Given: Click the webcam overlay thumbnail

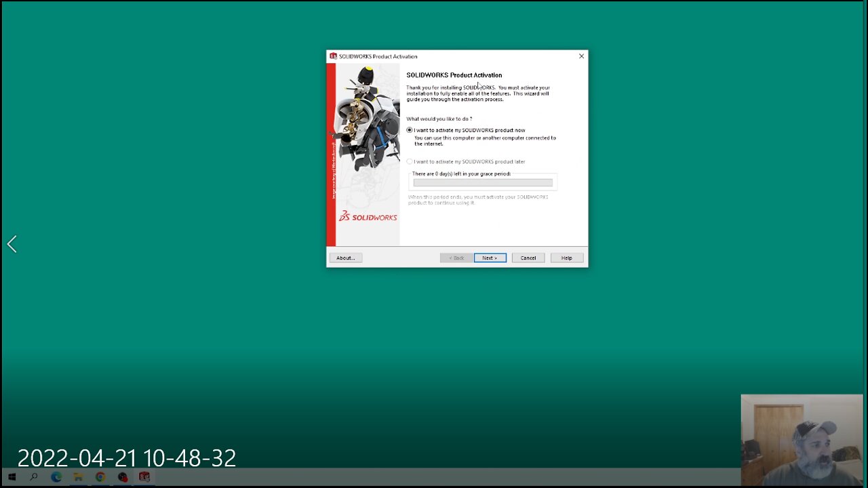Looking at the screenshot, I should click(802, 440).
